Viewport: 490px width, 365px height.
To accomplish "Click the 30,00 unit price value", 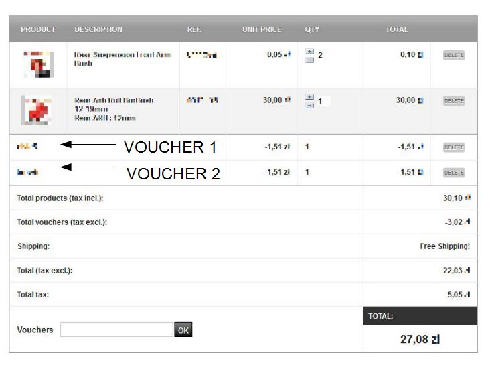I will point(276,100).
